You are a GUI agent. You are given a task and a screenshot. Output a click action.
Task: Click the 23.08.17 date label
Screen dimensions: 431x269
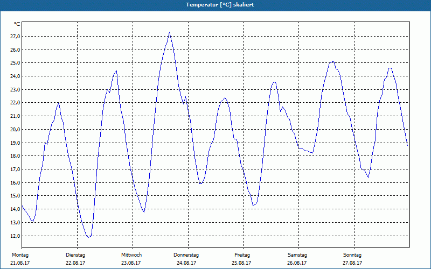click(131, 263)
